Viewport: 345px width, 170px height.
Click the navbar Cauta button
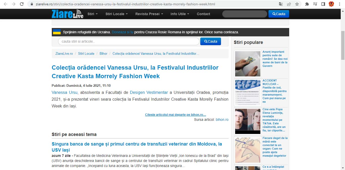click(279, 14)
